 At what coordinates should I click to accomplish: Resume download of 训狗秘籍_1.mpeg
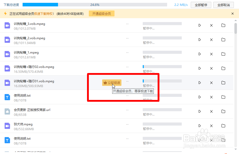[x=200, y=54]
